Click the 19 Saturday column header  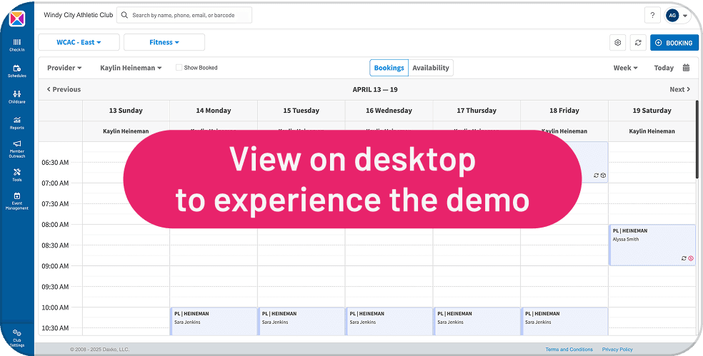pyautogui.click(x=652, y=110)
